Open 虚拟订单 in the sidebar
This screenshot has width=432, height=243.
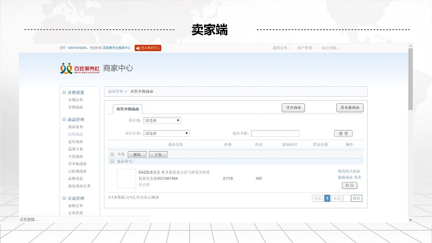[76, 206]
